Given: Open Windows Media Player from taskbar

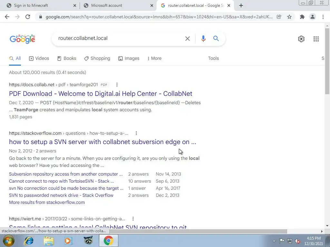Looking at the screenshot, I should [x=68, y=241].
